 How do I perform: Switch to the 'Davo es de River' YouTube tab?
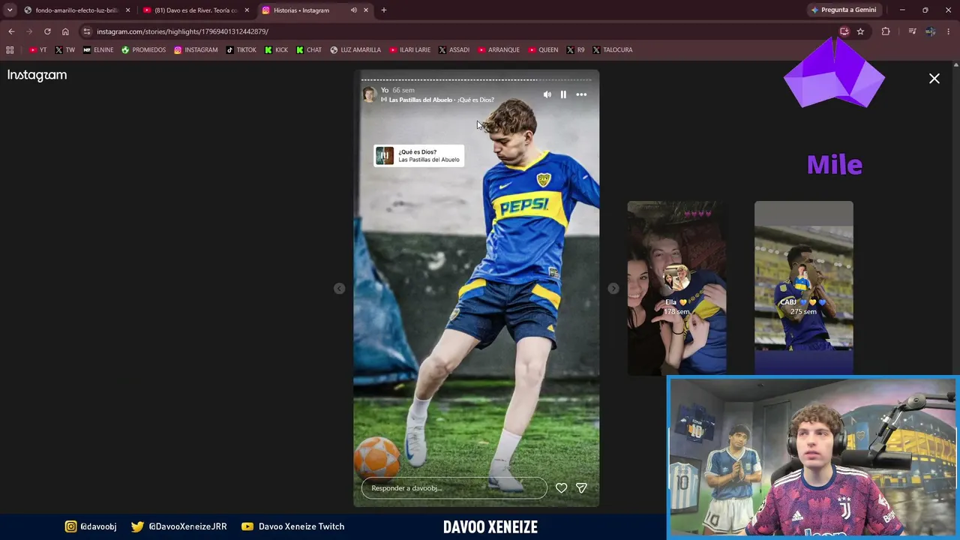click(196, 10)
